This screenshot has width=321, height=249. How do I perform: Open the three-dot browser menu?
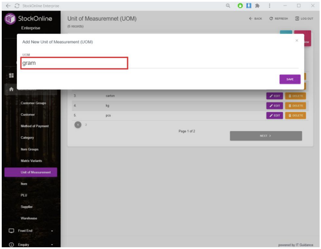coord(270,6)
